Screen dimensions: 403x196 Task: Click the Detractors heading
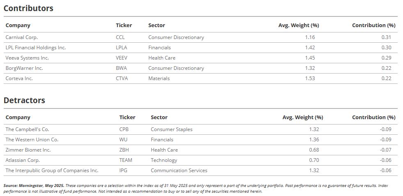point(24,100)
